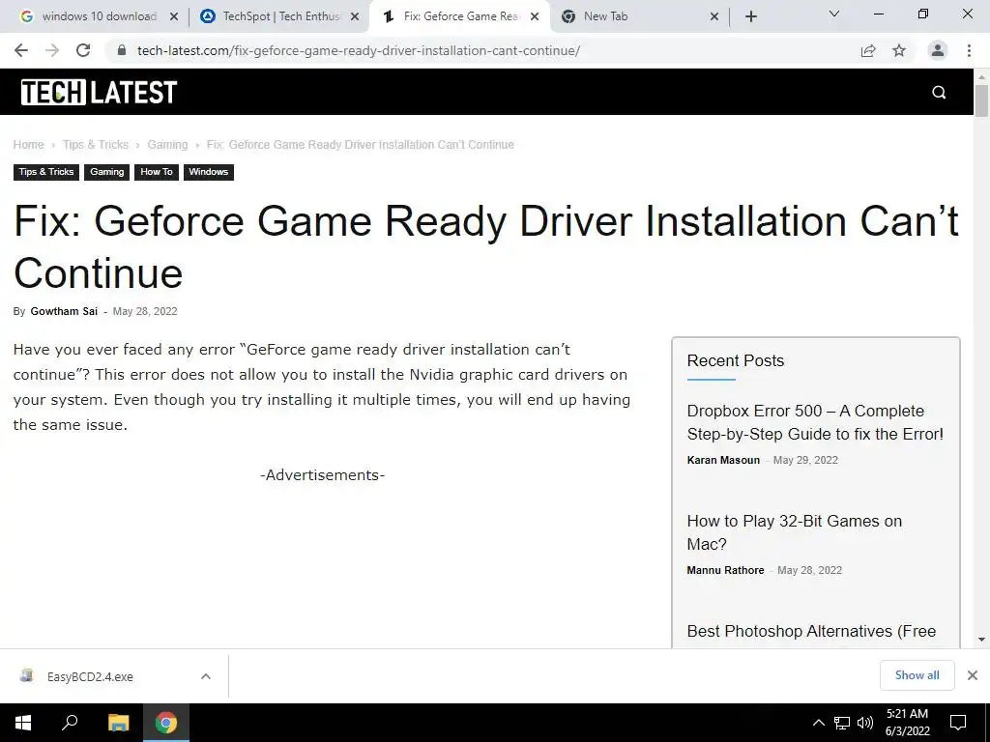The image size is (990, 742).
Task: Open the Windows Start menu
Action: [x=23, y=723]
